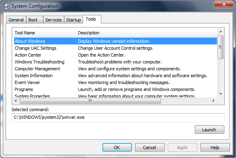Sort by the Description column header
Screen dimensions: 236x158
[146, 33]
